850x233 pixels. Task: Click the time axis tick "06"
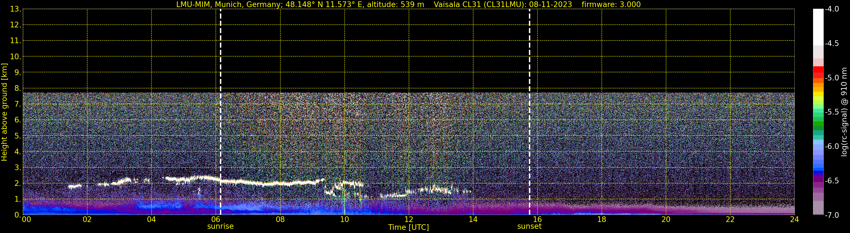[x=216, y=219]
